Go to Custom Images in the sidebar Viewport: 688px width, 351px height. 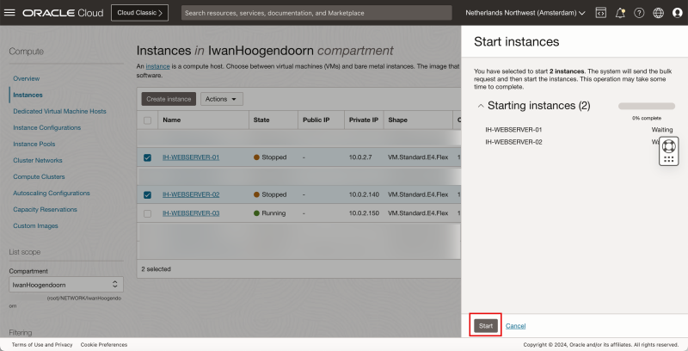pos(35,225)
